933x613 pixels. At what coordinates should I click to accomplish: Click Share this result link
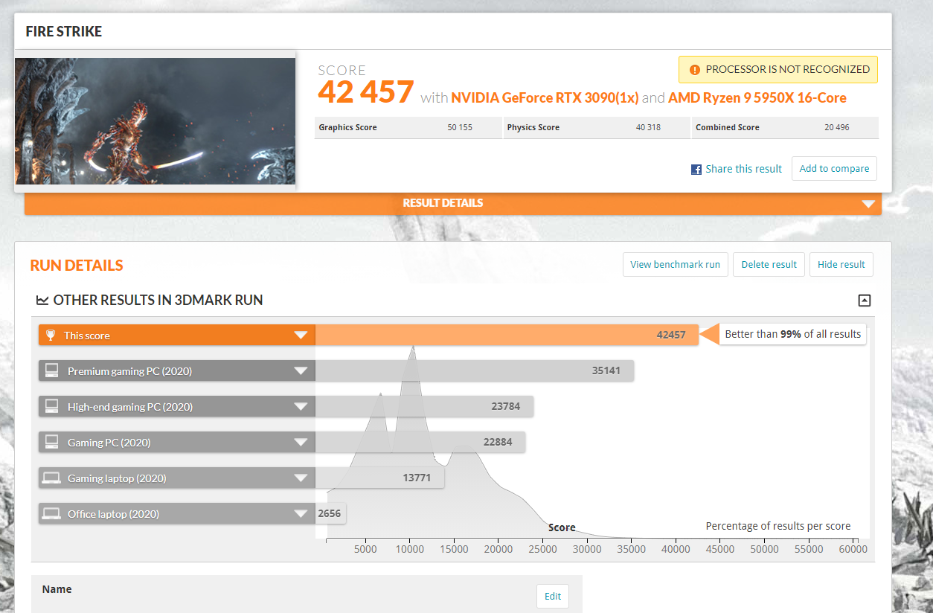743,169
